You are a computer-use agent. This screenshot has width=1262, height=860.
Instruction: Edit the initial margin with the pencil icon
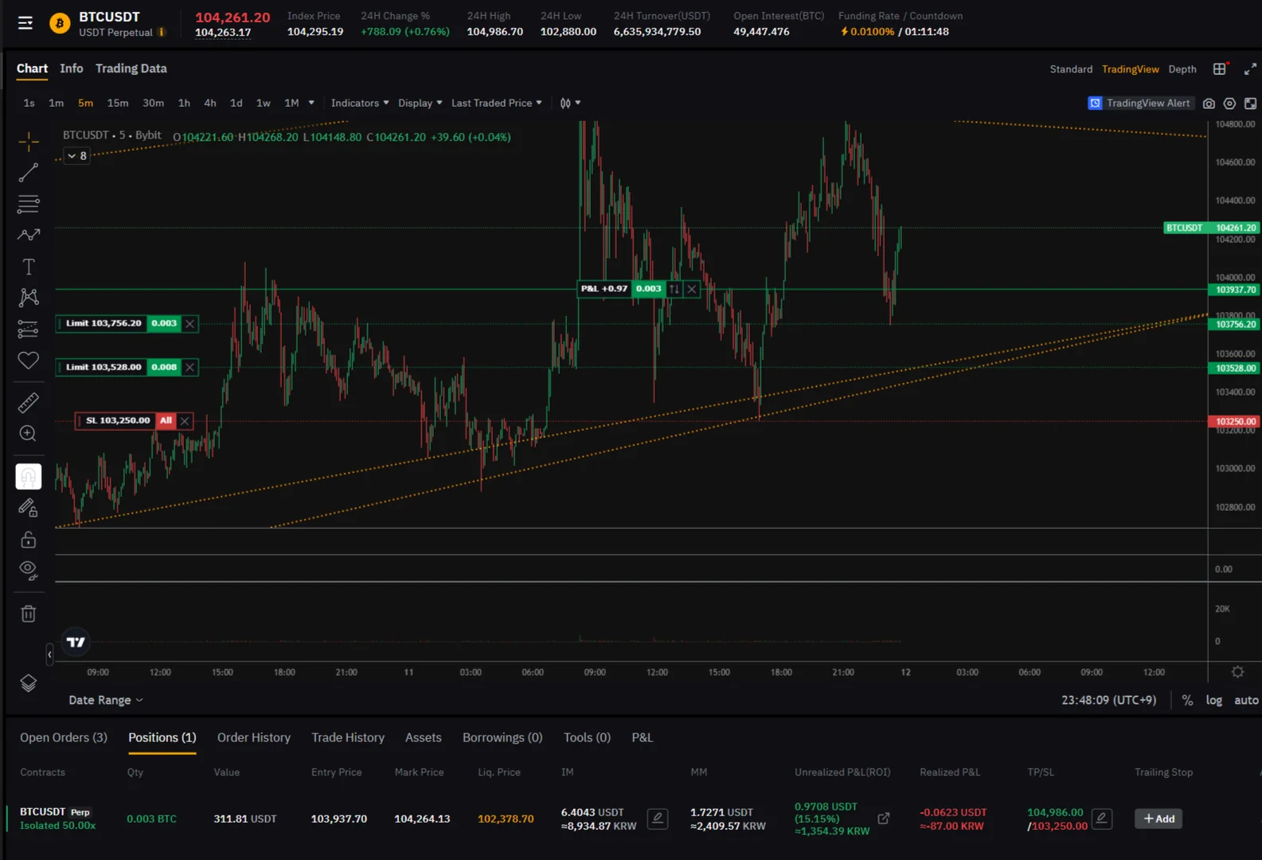pos(658,819)
